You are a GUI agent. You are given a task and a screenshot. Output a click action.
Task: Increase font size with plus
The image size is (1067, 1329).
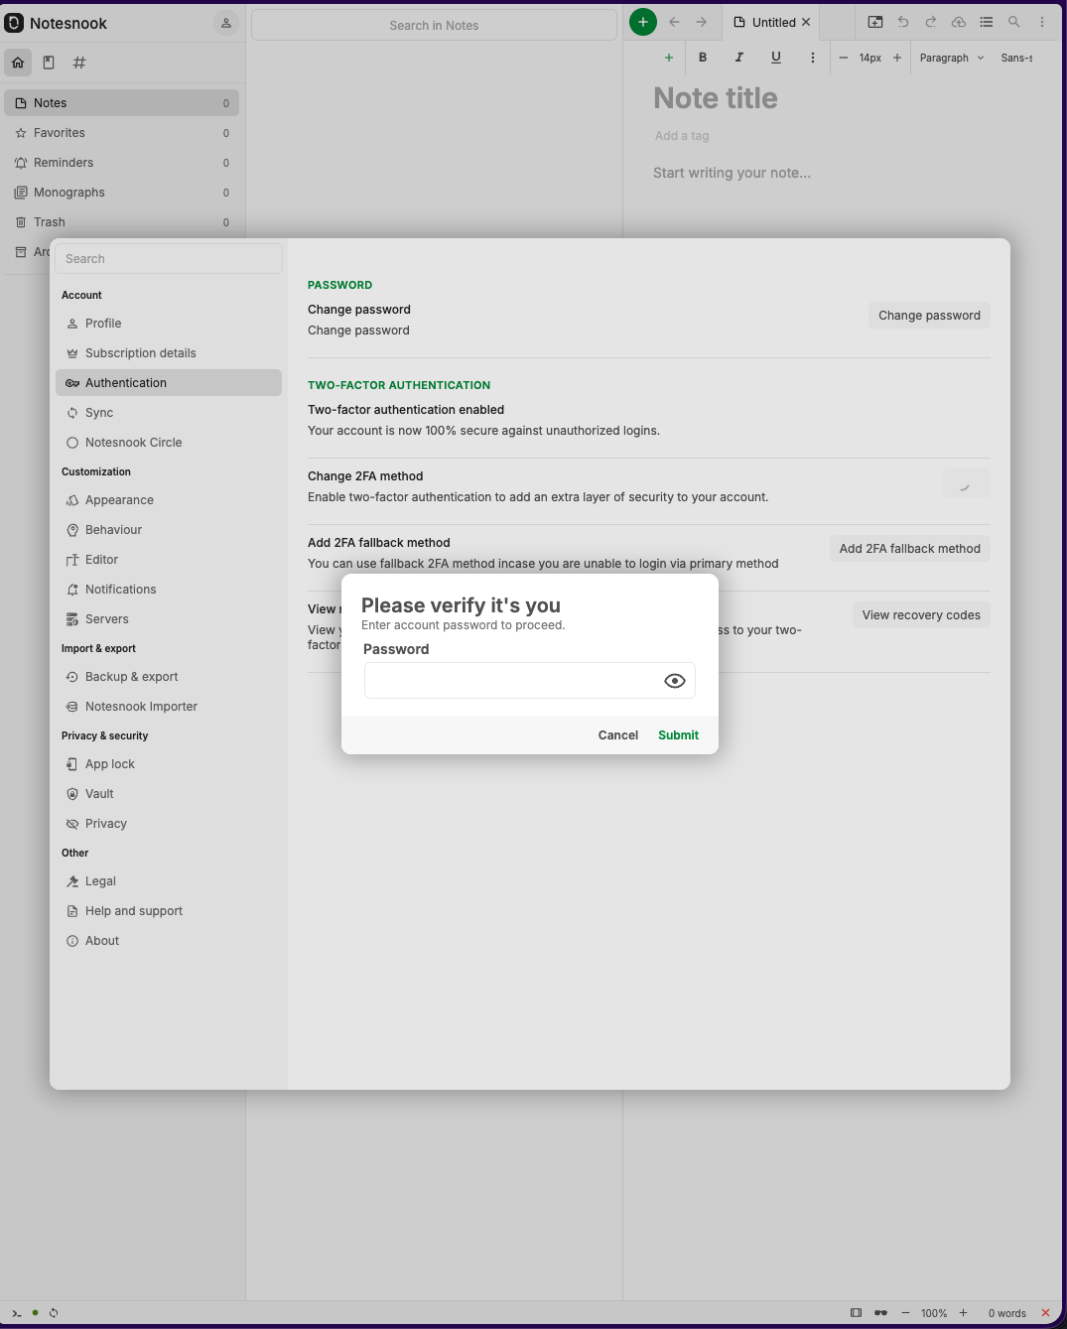tap(897, 58)
